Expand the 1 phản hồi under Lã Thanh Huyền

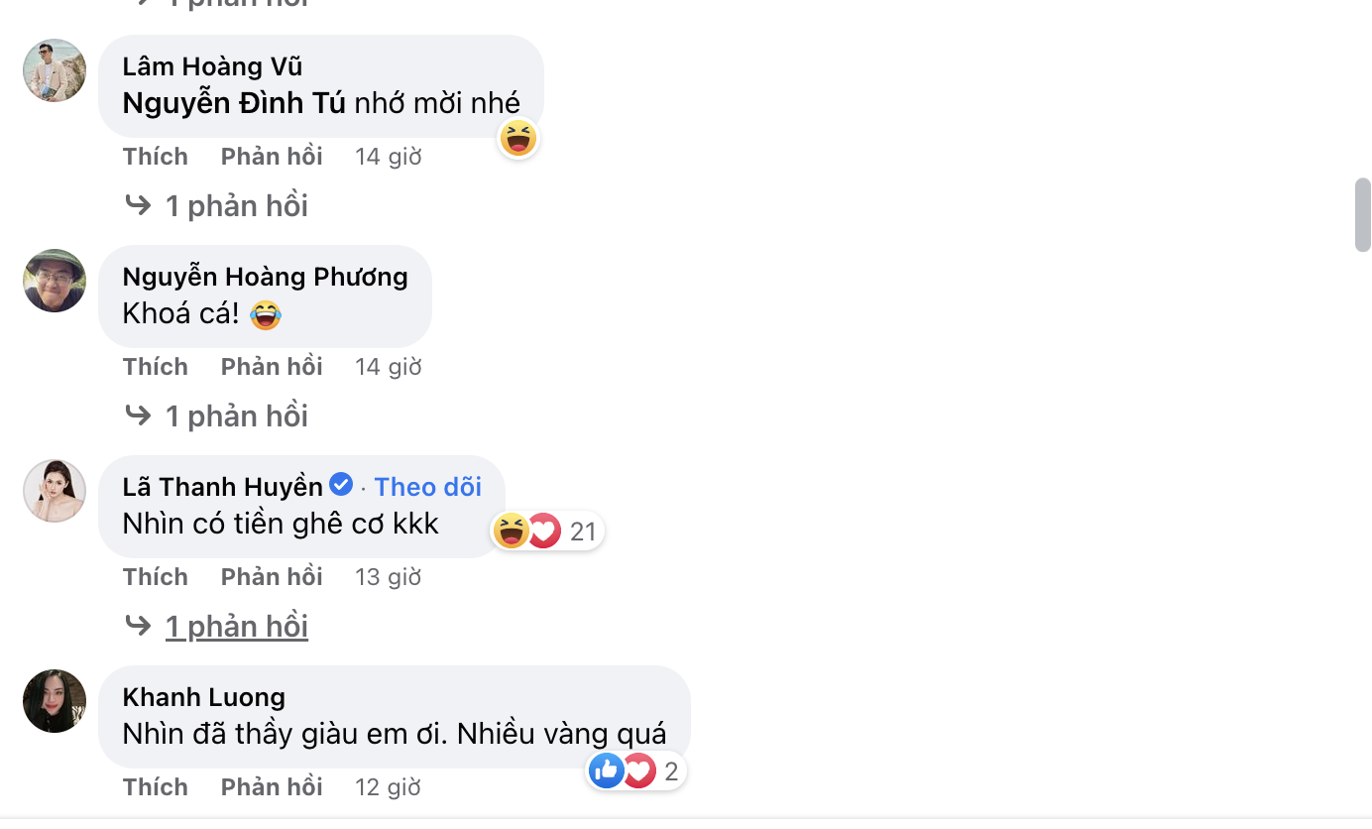237,626
